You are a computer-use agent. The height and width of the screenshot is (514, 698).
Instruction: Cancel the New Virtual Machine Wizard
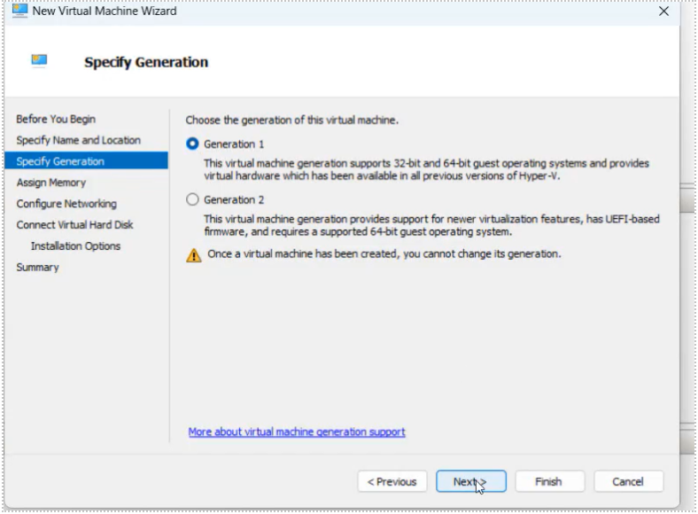click(629, 481)
